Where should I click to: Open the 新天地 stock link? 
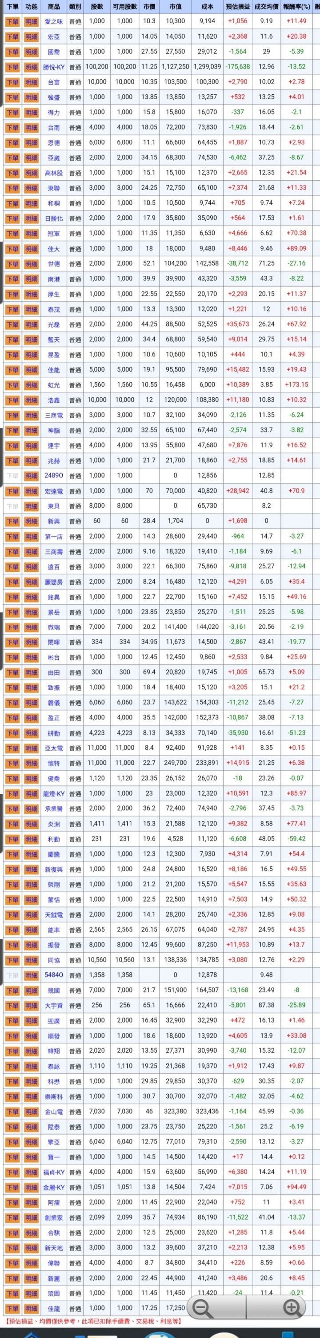coord(53,1248)
